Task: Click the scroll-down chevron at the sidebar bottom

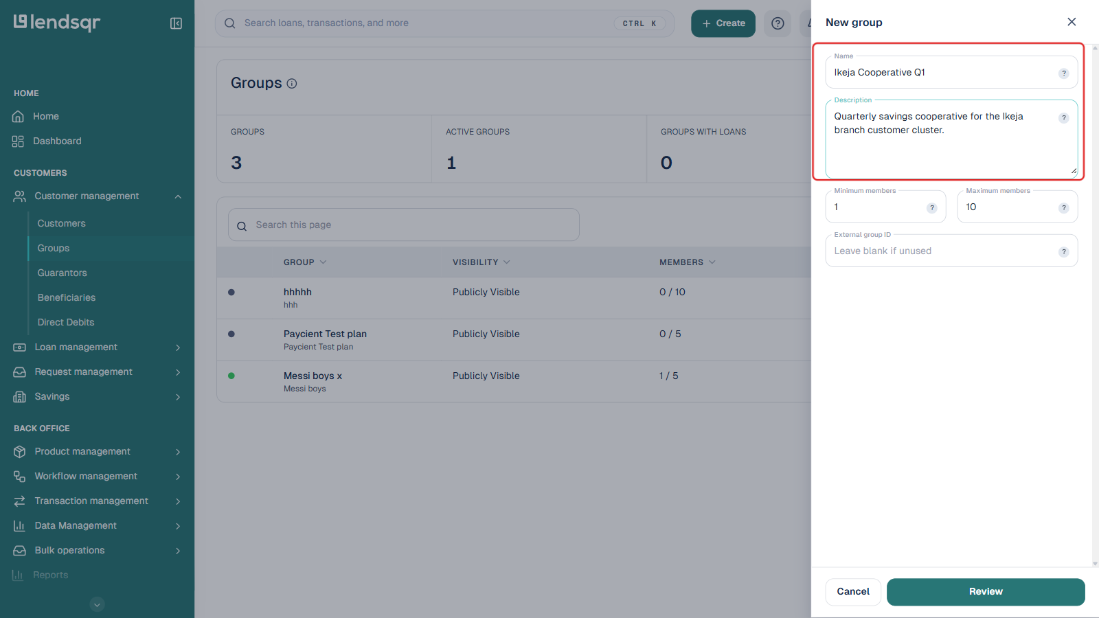Action: [98, 605]
